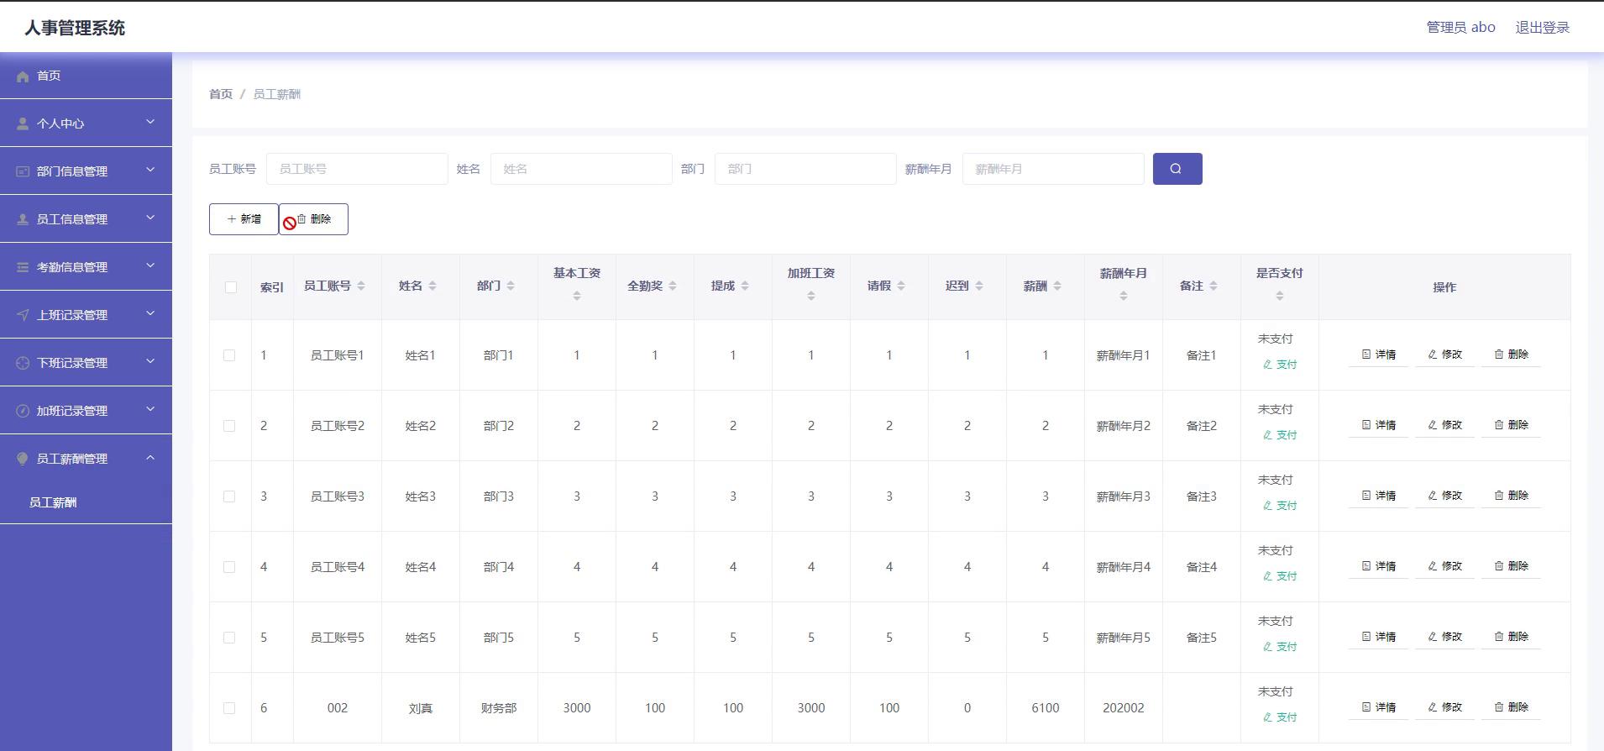Open 详情 for row 3
The width and height of the screenshot is (1604, 751).
coord(1378,496)
